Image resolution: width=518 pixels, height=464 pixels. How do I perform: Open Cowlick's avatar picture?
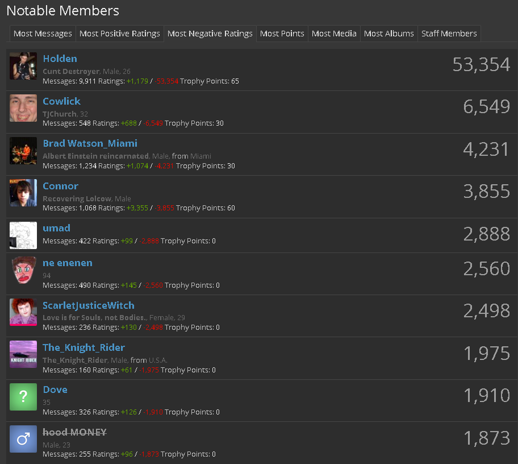point(23,108)
